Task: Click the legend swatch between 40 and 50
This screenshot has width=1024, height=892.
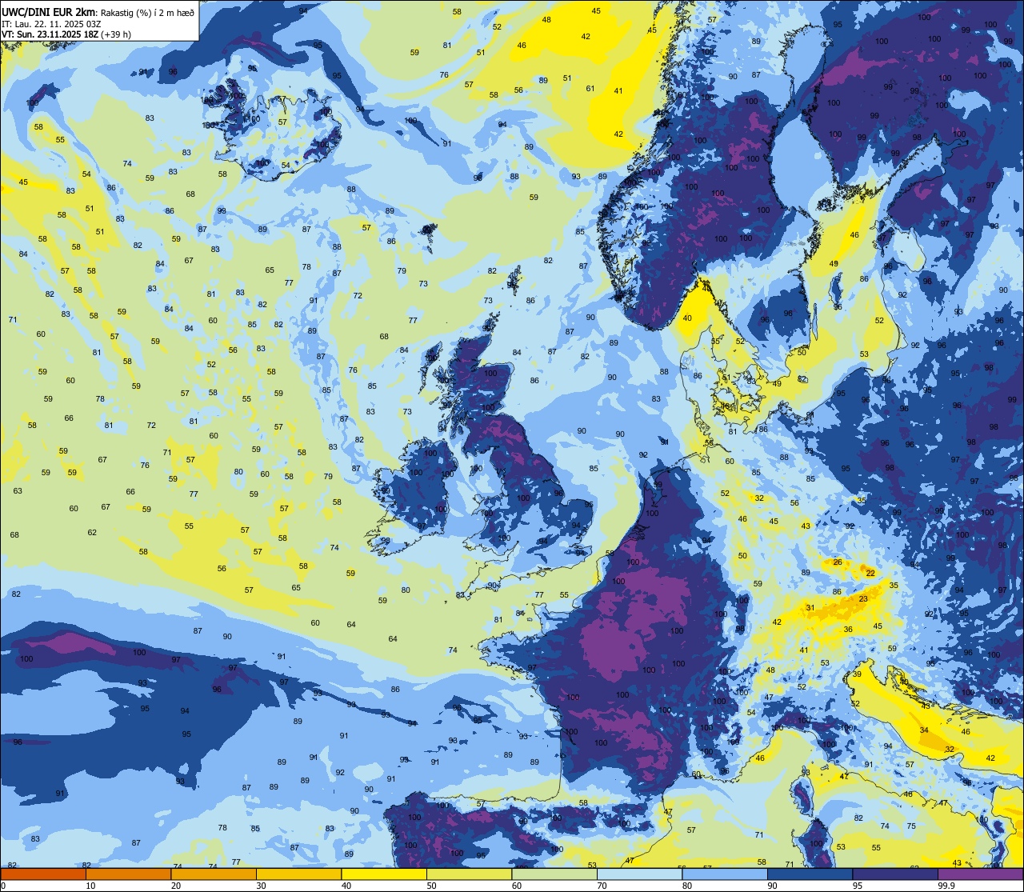Action: point(384,874)
